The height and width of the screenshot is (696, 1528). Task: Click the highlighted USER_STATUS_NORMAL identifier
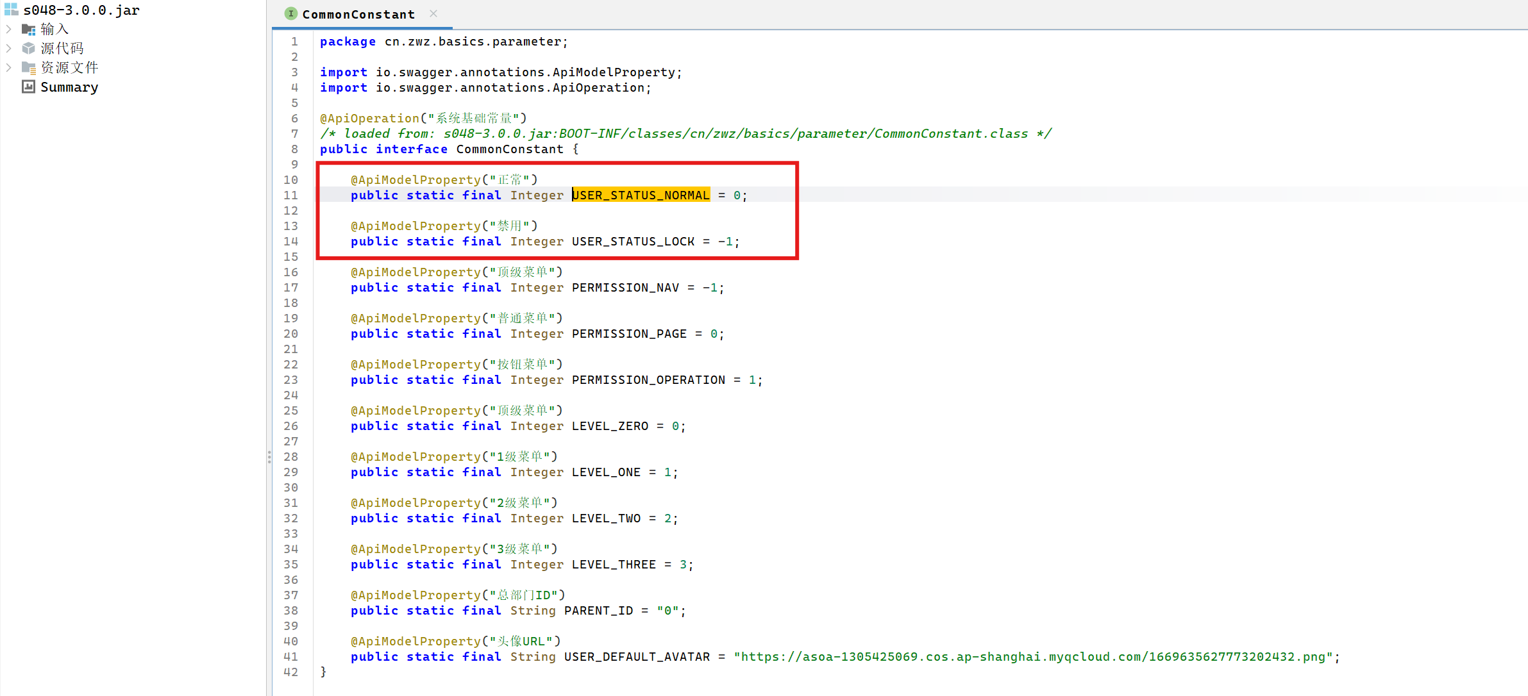641,195
